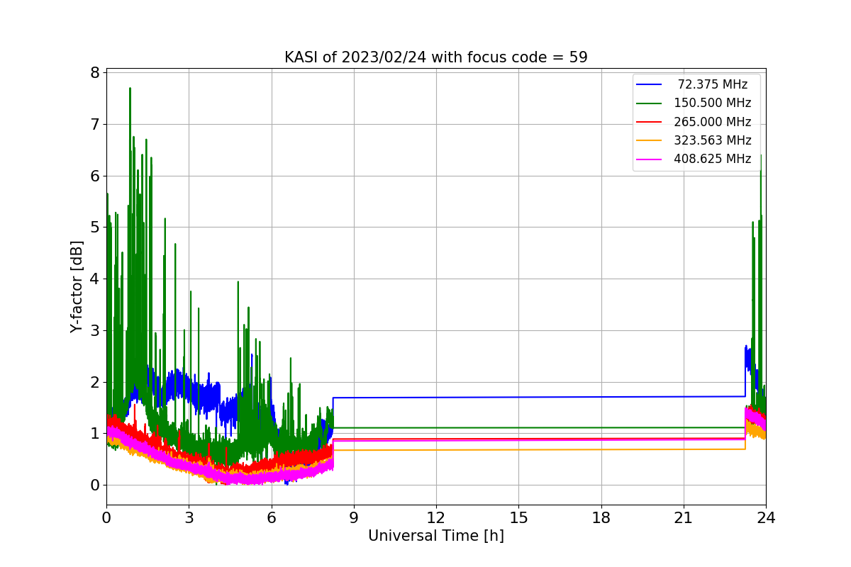Click the "Y-factor [dB]" axis label

point(77,287)
